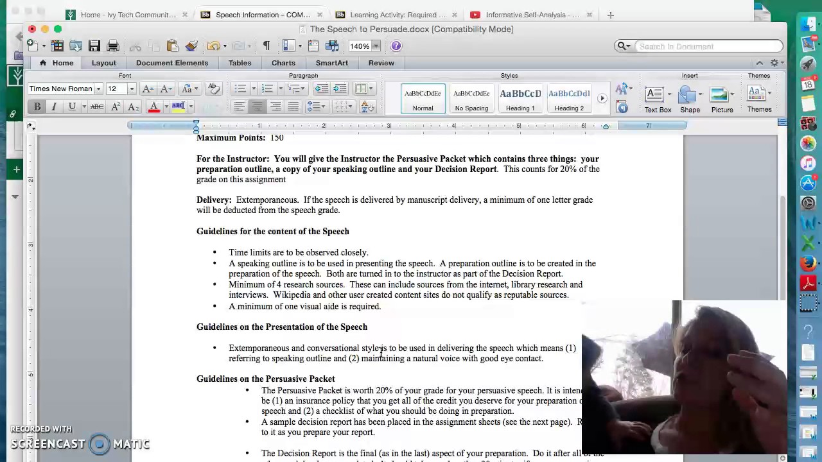Undo the last action
This screenshot has height=462, width=822.
213,46
